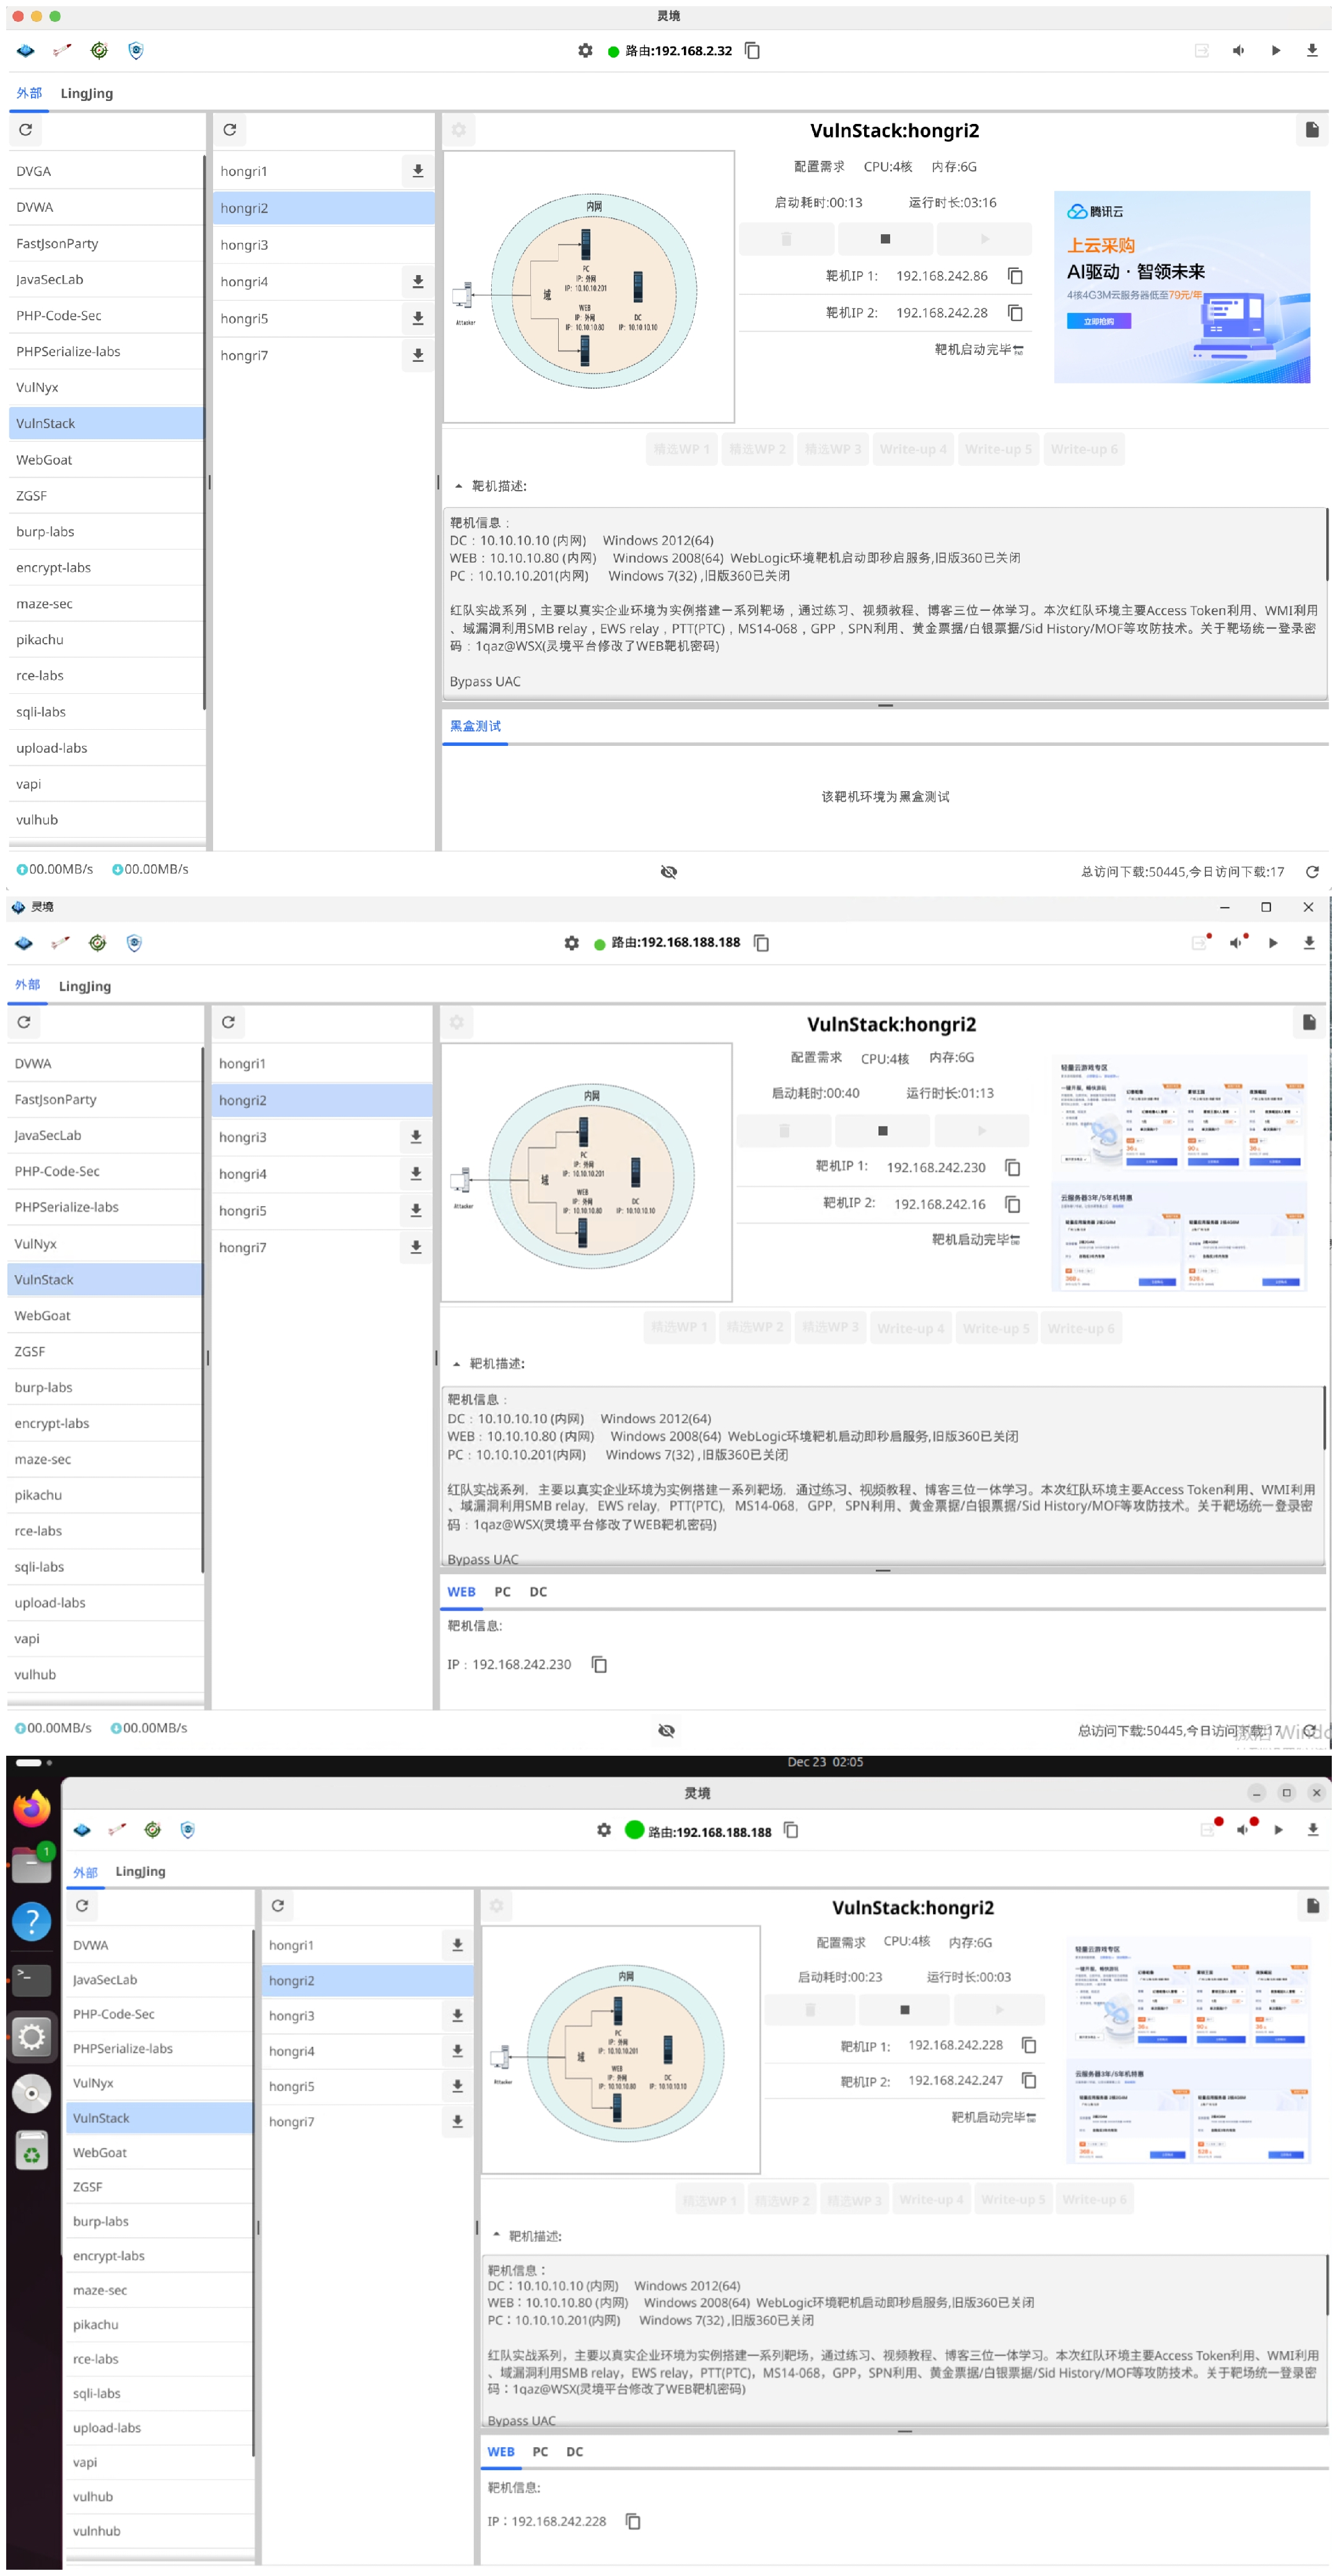Click 立即抢购 button in the Tencent Cloud ad
1338x2576 pixels.
coord(1098,321)
